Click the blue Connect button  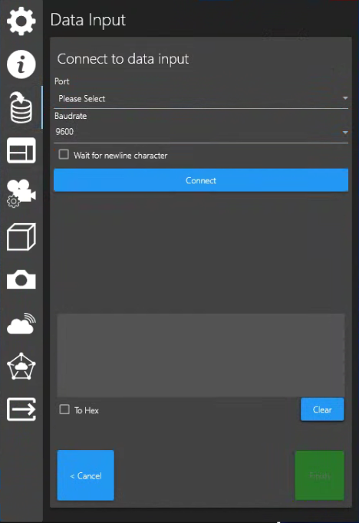201,180
